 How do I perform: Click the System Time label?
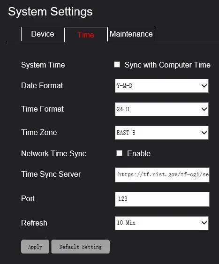(x=43, y=65)
